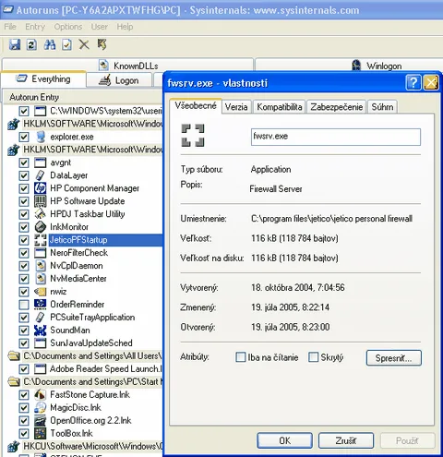The width and height of the screenshot is (443, 457).
Task: Switch to the Logon tab in Autoruns
Action: tap(119, 80)
